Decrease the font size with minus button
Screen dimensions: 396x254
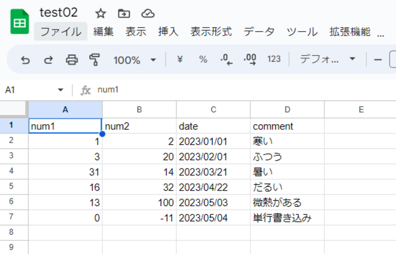tap(378, 60)
